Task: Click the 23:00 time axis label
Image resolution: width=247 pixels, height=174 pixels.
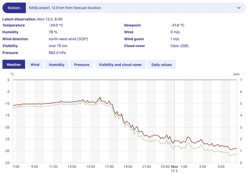Action: tap(165, 167)
